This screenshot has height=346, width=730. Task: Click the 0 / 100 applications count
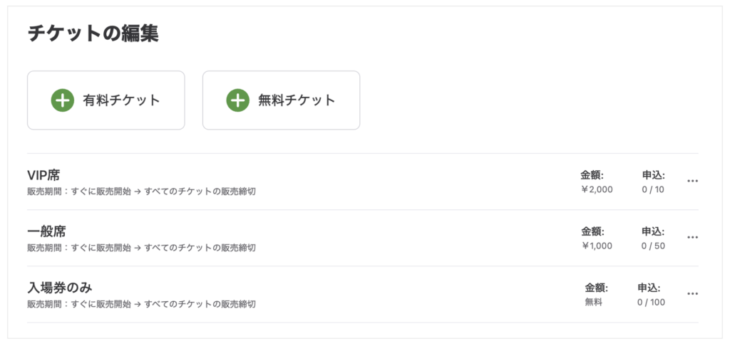[x=652, y=303]
